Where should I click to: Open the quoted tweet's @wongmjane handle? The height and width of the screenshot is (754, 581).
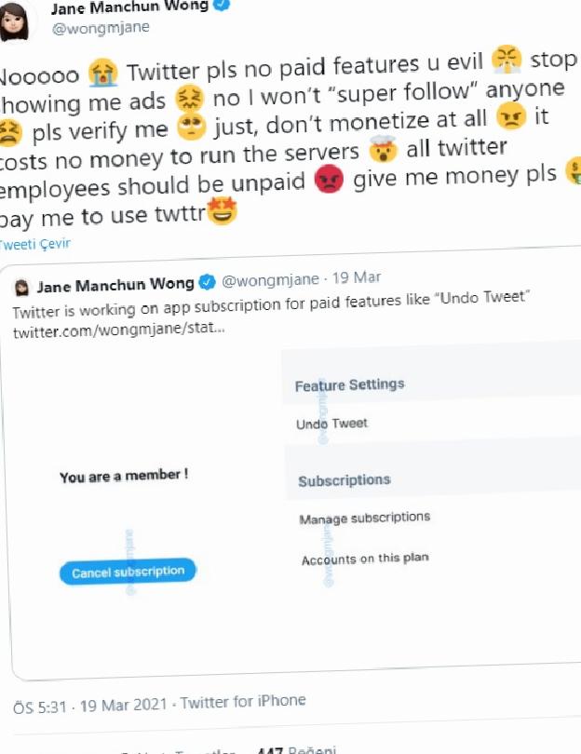(270, 279)
